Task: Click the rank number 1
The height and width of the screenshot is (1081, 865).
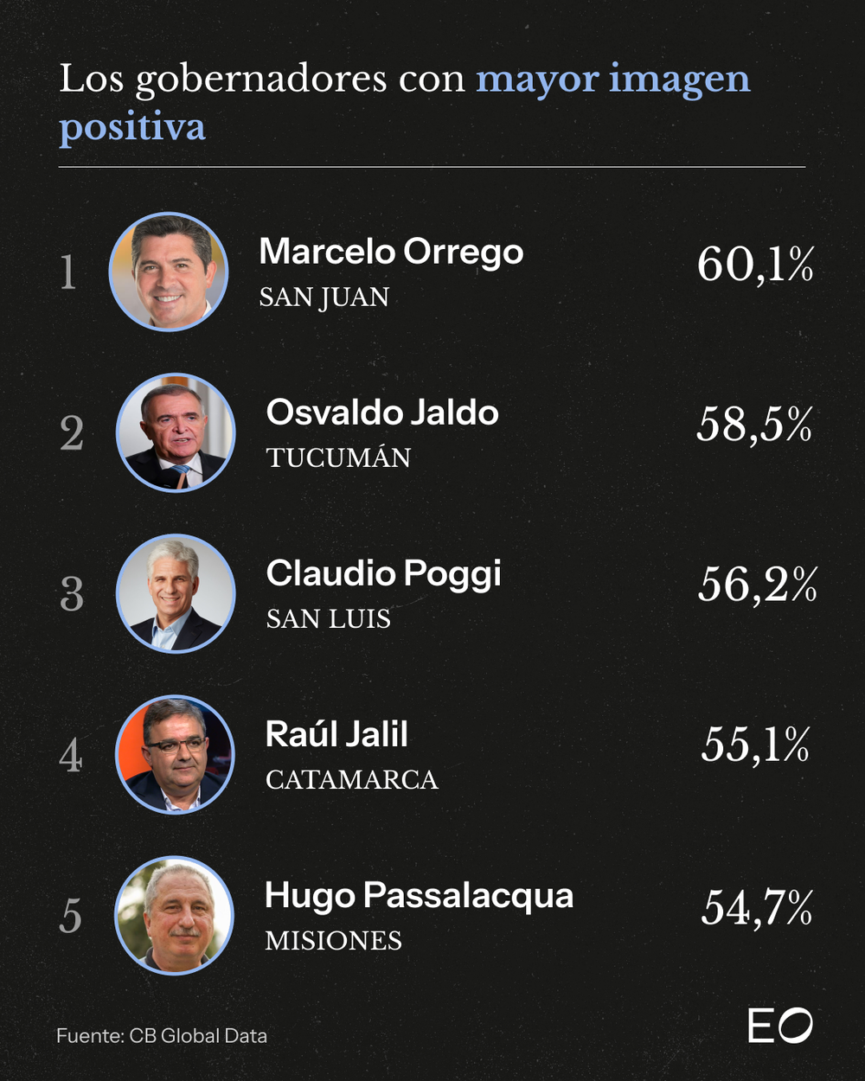Action: coord(68,272)
